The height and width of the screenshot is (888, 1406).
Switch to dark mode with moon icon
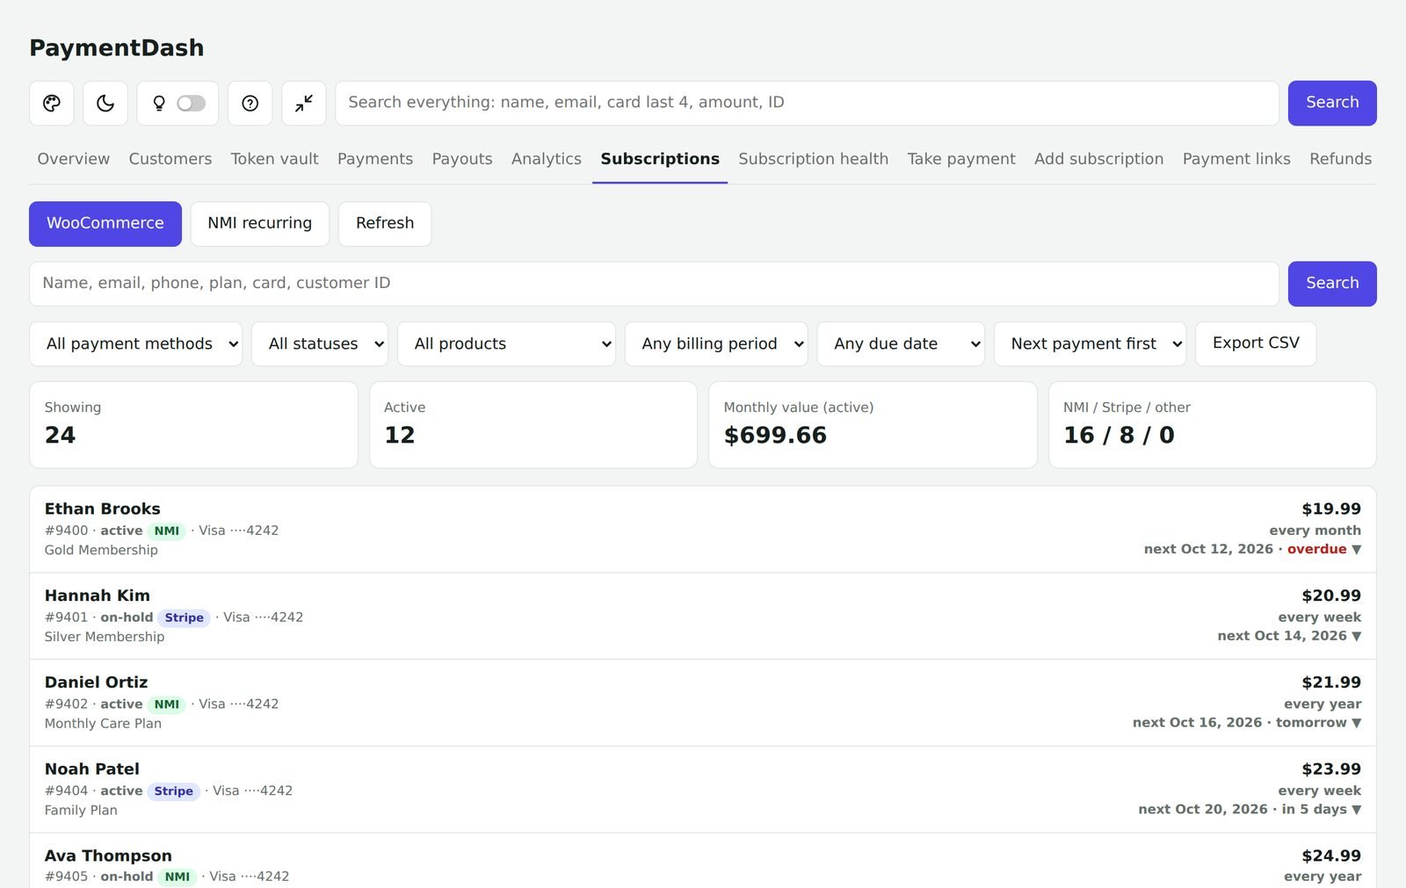point(105,104)
